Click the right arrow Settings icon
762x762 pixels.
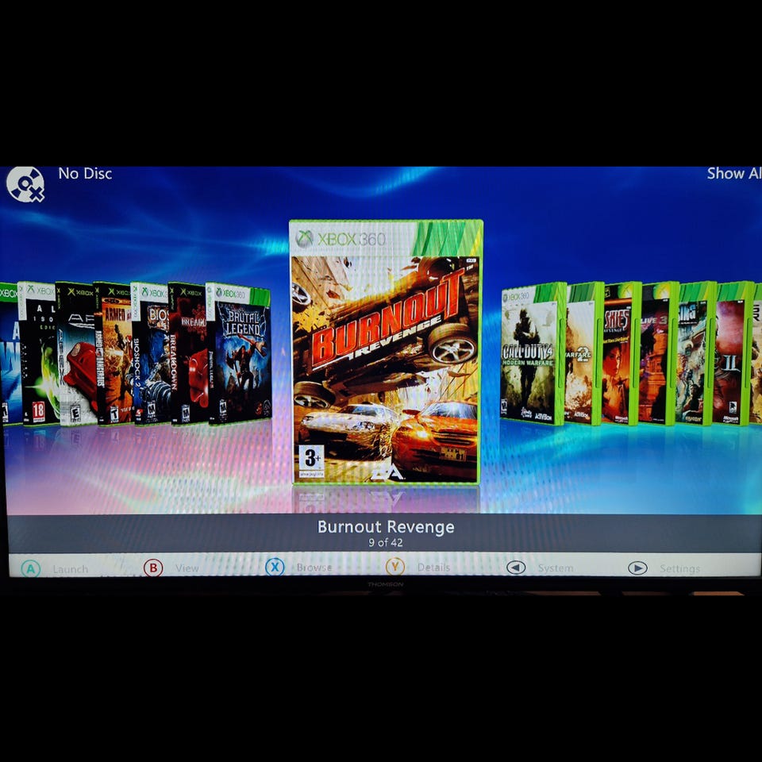coord(637,568)
